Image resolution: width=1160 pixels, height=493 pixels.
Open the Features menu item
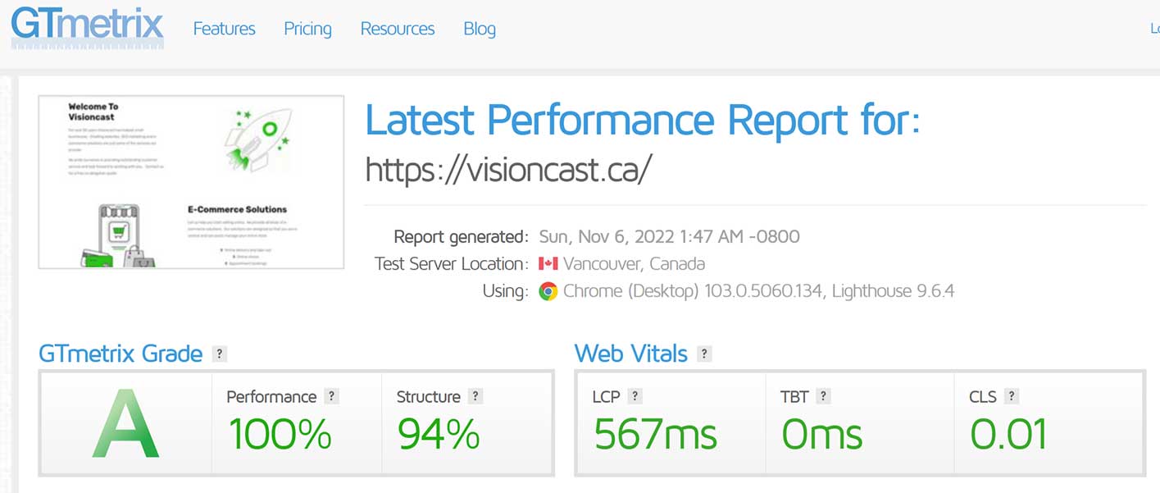[x=224, y=29]
